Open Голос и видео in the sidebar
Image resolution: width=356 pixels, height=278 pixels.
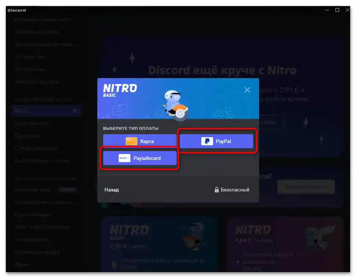32,215
